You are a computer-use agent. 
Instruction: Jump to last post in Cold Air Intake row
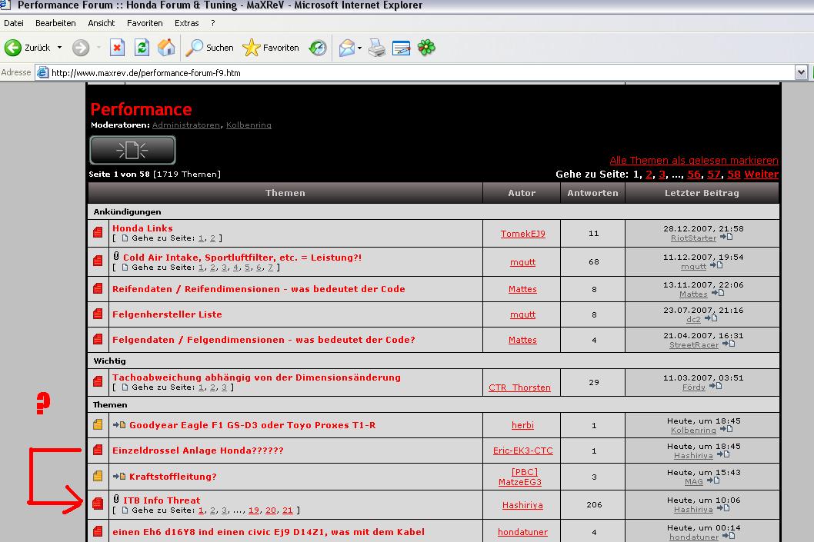click(x=716, y=265)
